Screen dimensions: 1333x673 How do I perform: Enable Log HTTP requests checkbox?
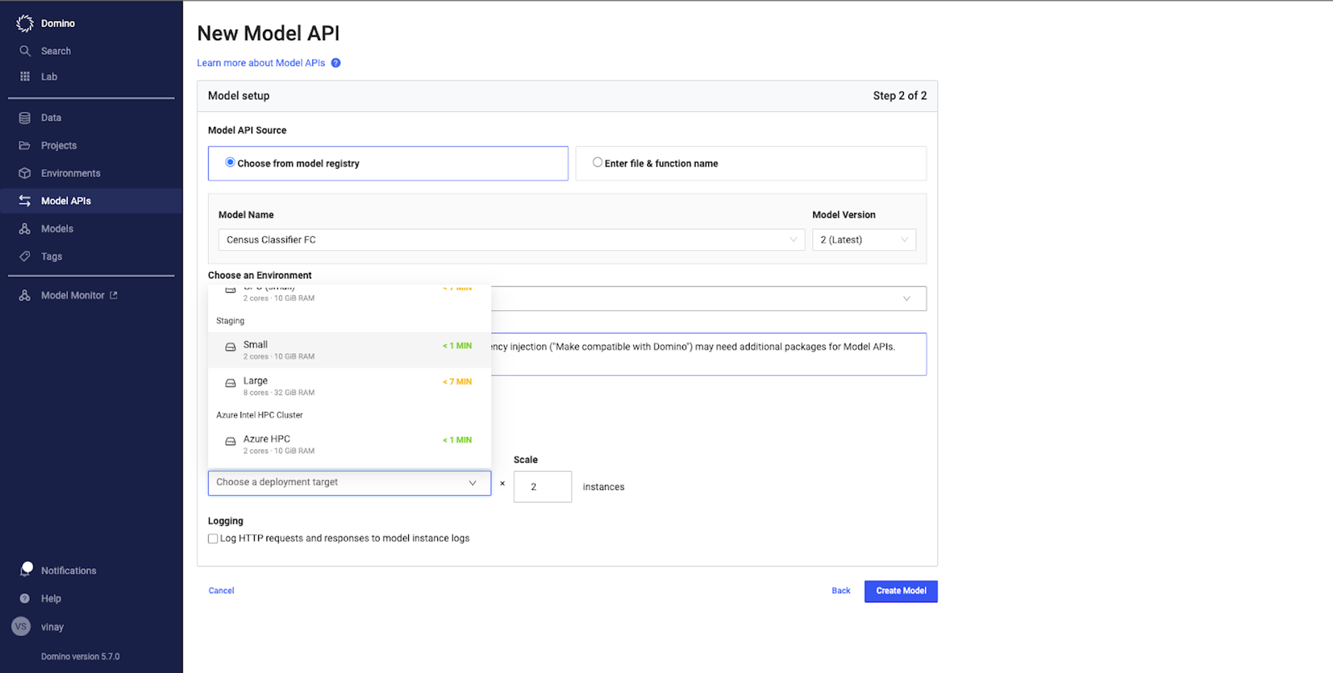[x=213, y=538]
